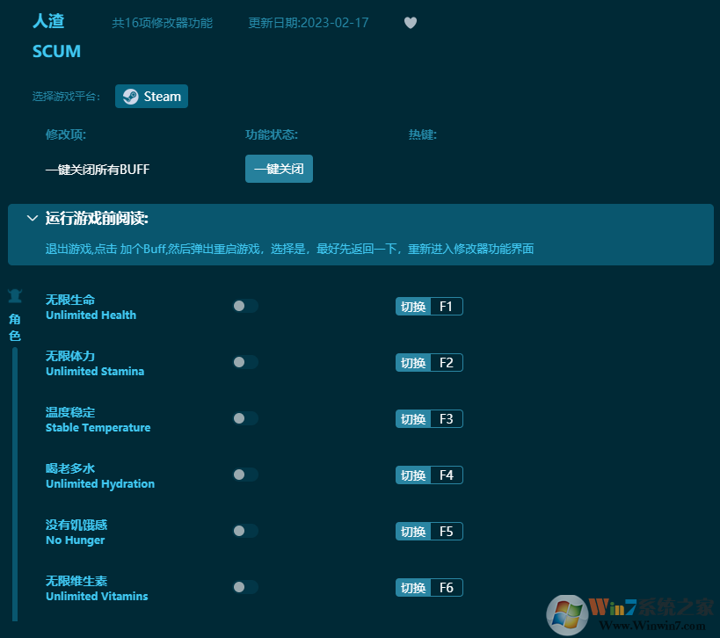Screen dimensions: 720x638
Task: Click the 一键关闭 button
Action: pos(279,169)
